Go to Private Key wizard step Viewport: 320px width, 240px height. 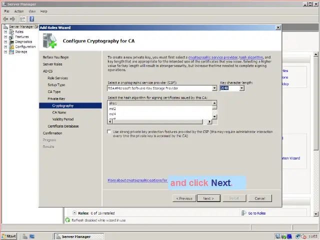[x=56, y=99]
